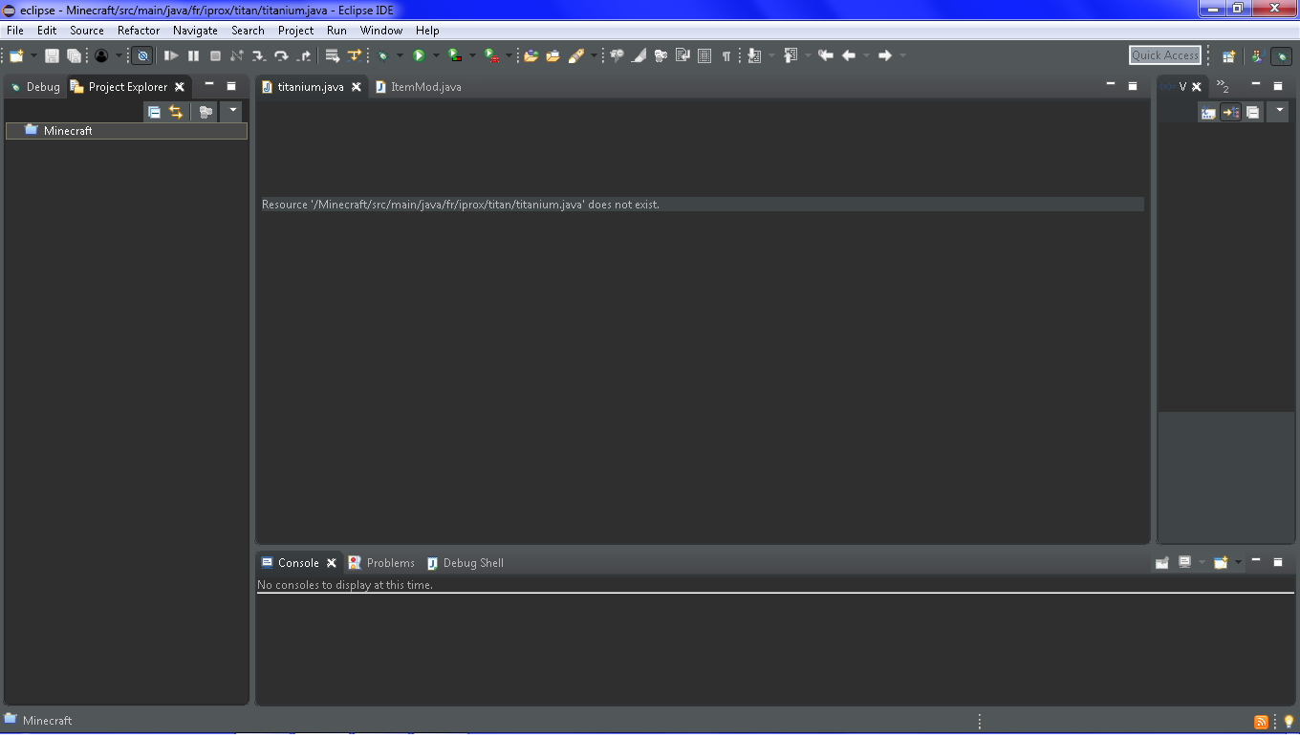Open the Refactor menu
Screen dimensions: 1300x738
pos(139,31)
